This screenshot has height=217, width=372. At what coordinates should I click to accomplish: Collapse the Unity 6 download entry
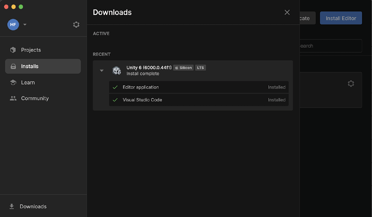click(102, 71)
